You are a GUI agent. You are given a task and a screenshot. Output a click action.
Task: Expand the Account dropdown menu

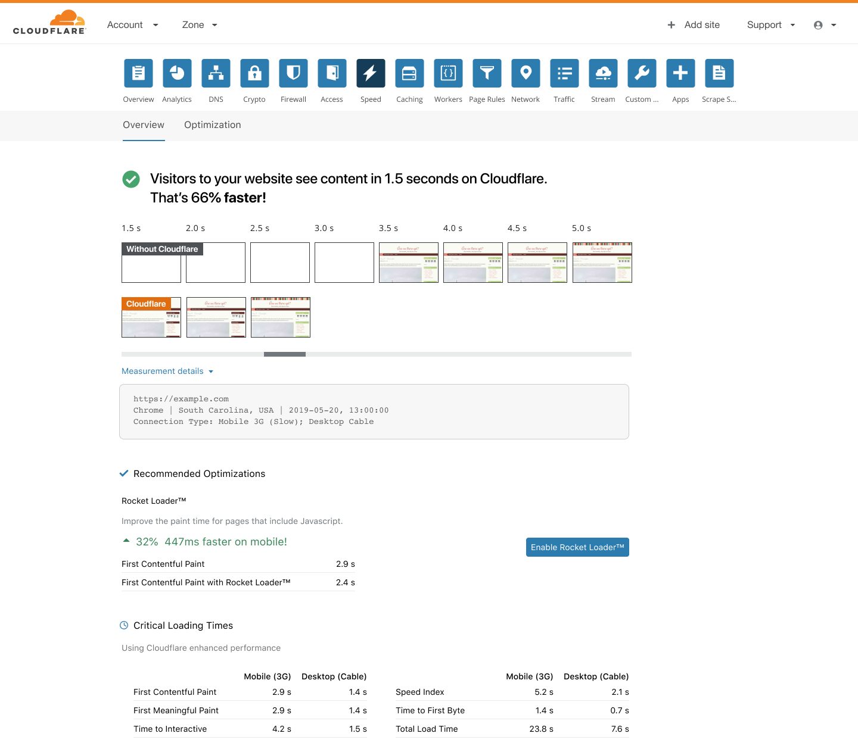click(132, 25)
